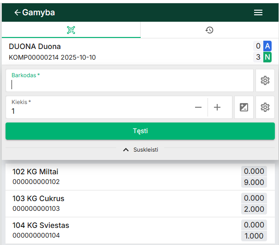This screenshot has width=279, height=245.
Task: Click the plus/minus calculator icon
Action: click(244, 107)
